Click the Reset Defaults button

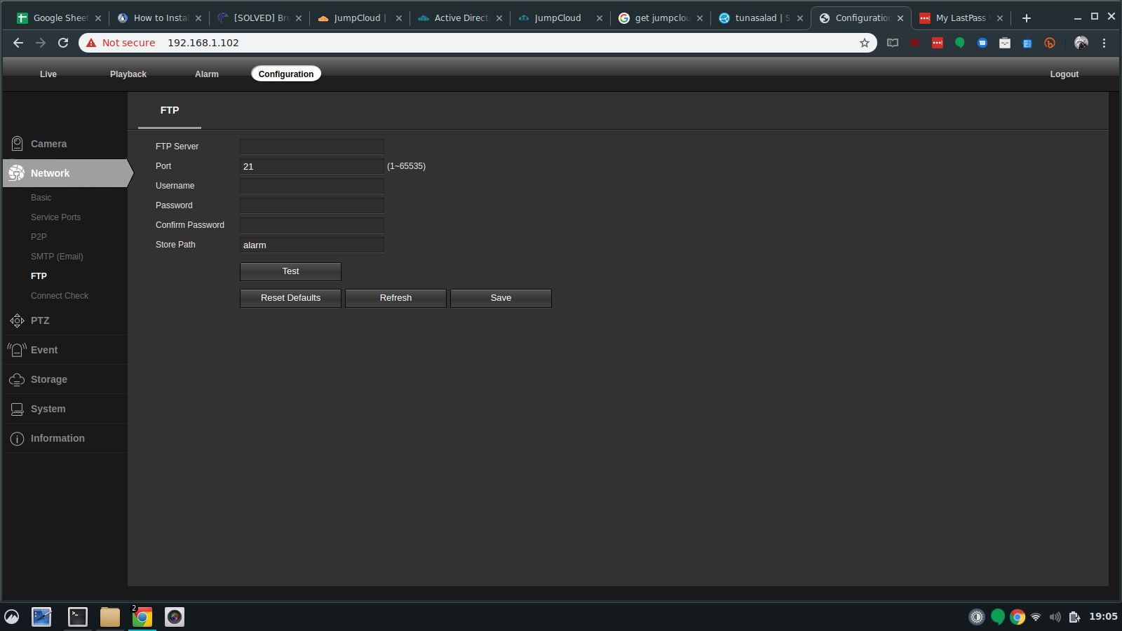tap(290, 298)
